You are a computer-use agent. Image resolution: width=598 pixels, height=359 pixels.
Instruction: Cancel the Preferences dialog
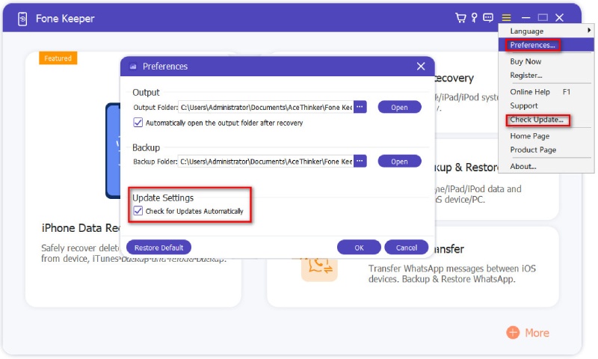406,248
